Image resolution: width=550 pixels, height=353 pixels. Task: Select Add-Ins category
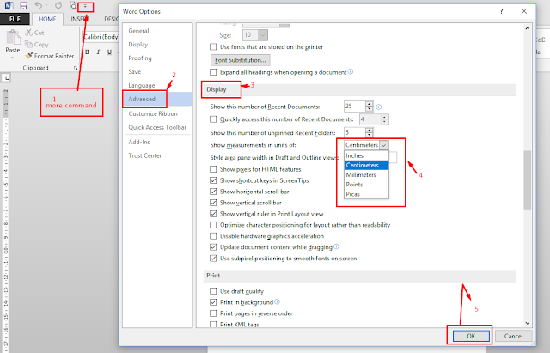click(139, 142)
